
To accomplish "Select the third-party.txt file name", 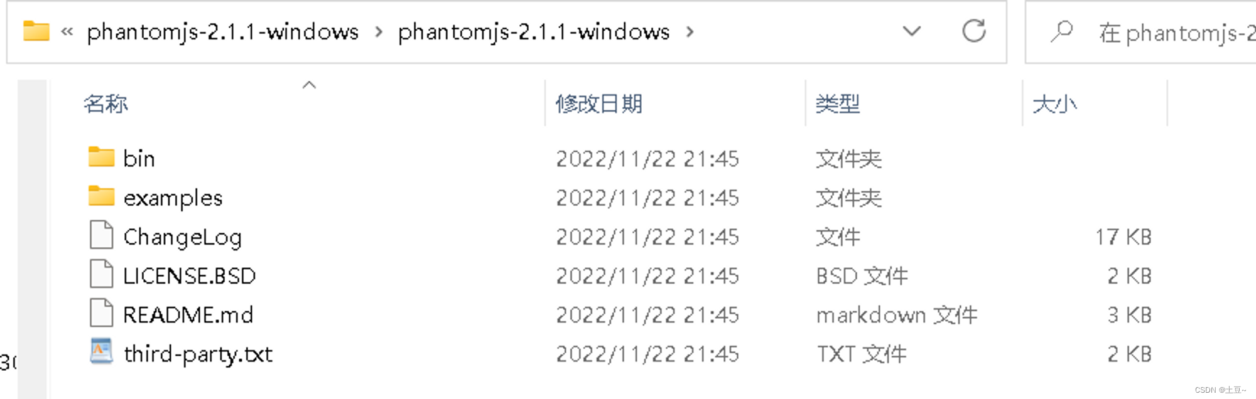I will coord(198,354).
